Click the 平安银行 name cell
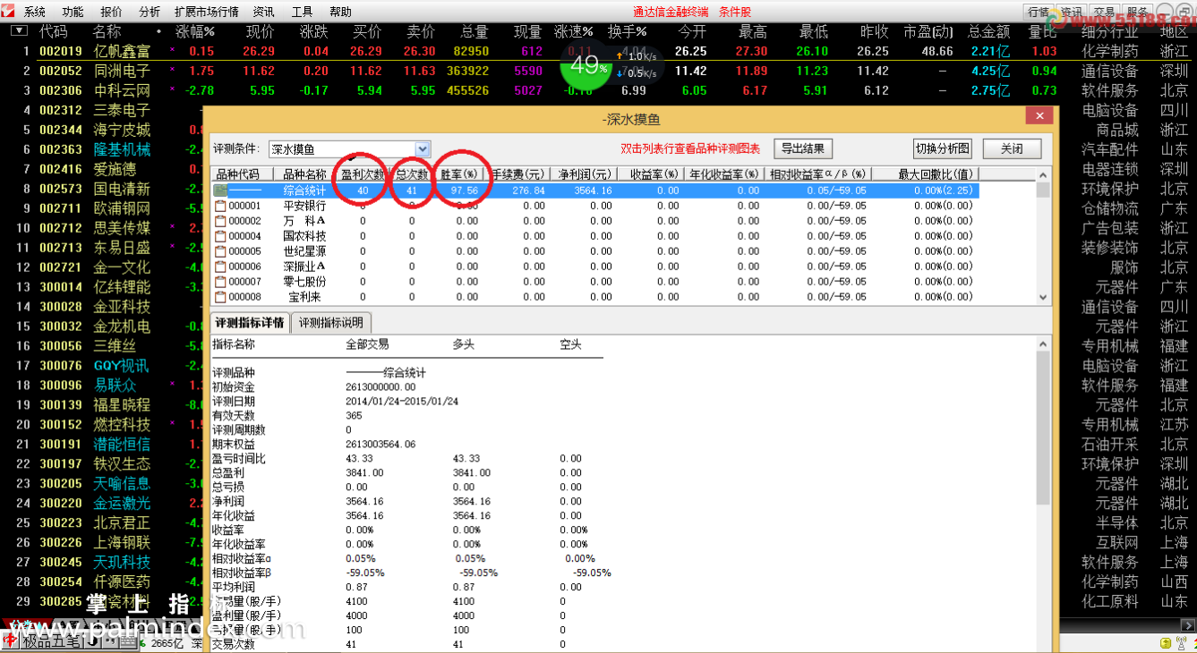Screen dimensions: 1197x653 (x=304, y=206)
